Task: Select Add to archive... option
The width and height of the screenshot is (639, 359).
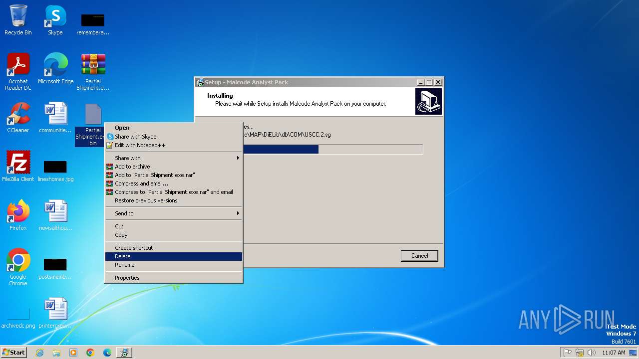Action: tap(174, 167)
